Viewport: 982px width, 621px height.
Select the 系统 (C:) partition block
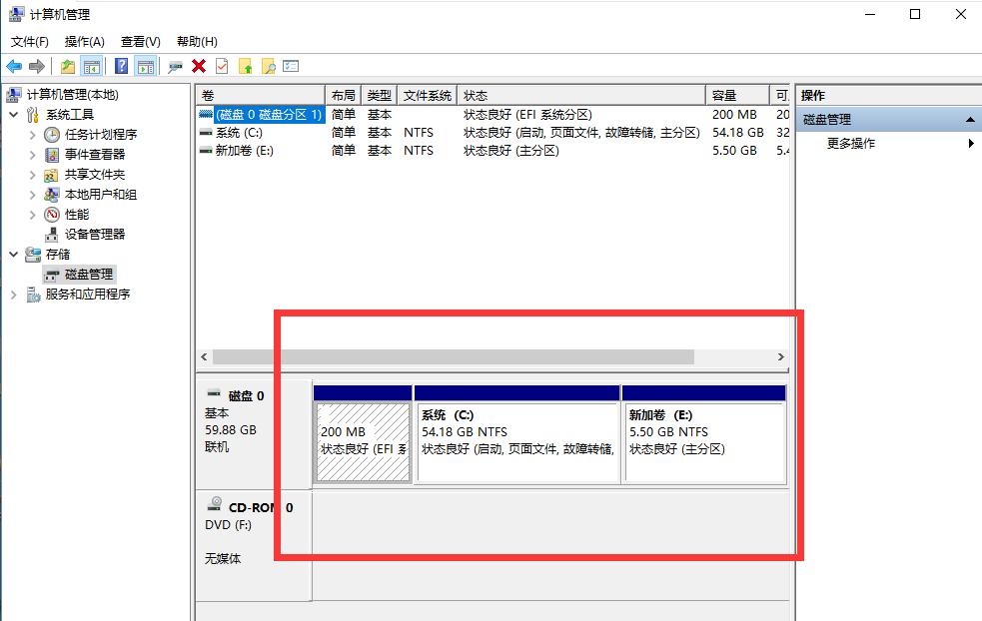pyautogui.click(x=516, y=442)
